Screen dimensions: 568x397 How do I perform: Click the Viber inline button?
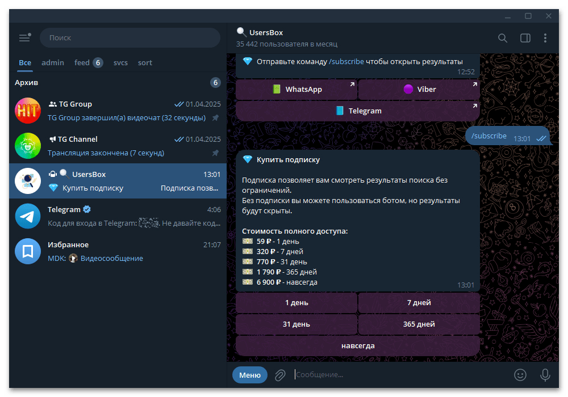[x=419, y=89]
